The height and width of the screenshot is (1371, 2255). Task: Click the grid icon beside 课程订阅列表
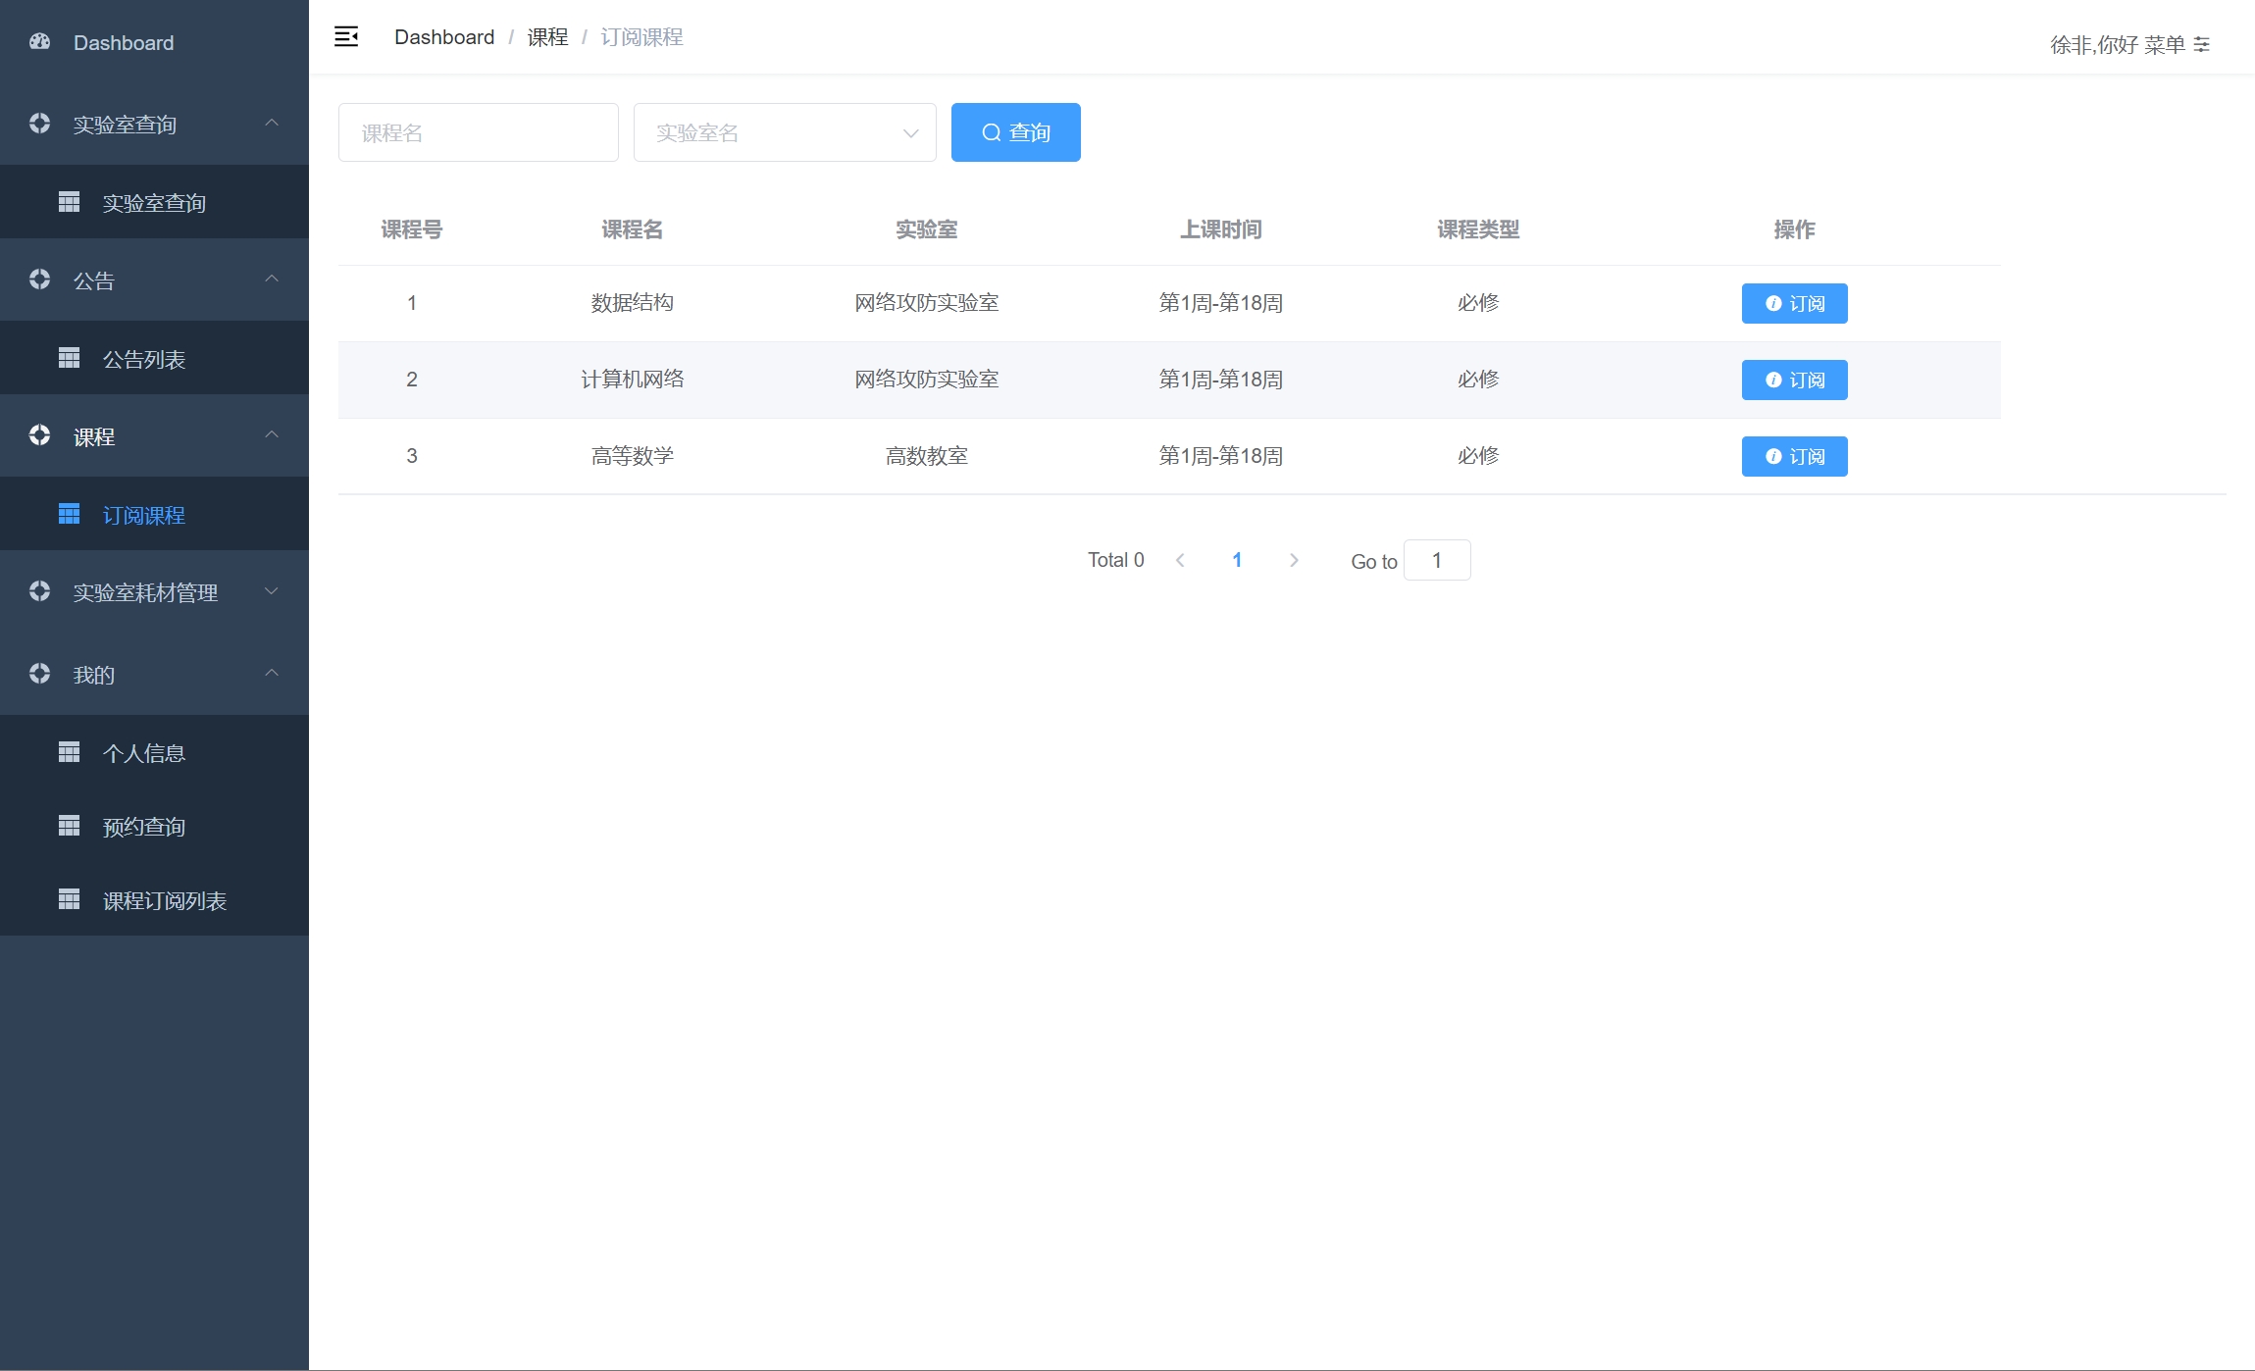(69, 899)
